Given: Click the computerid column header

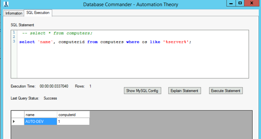Looking at the screenshot, I should point(73,115).
